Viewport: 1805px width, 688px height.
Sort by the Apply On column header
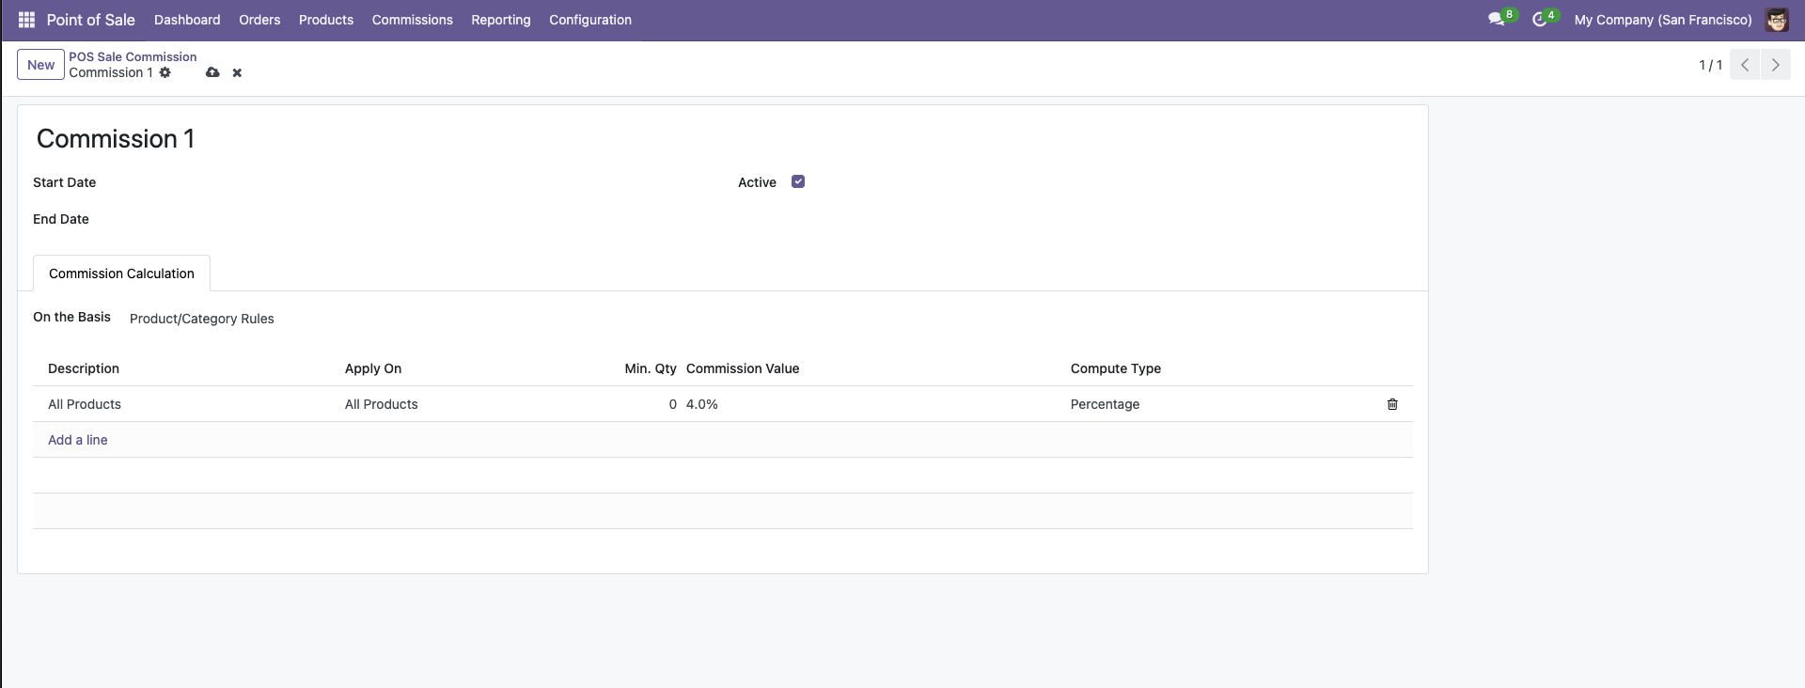point(373,368)
